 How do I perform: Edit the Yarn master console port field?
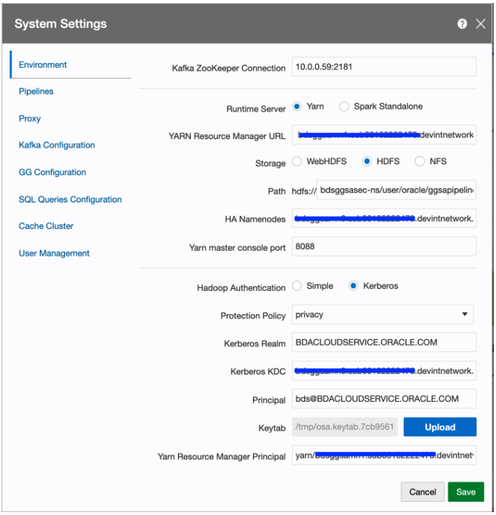tap(384, 246)
